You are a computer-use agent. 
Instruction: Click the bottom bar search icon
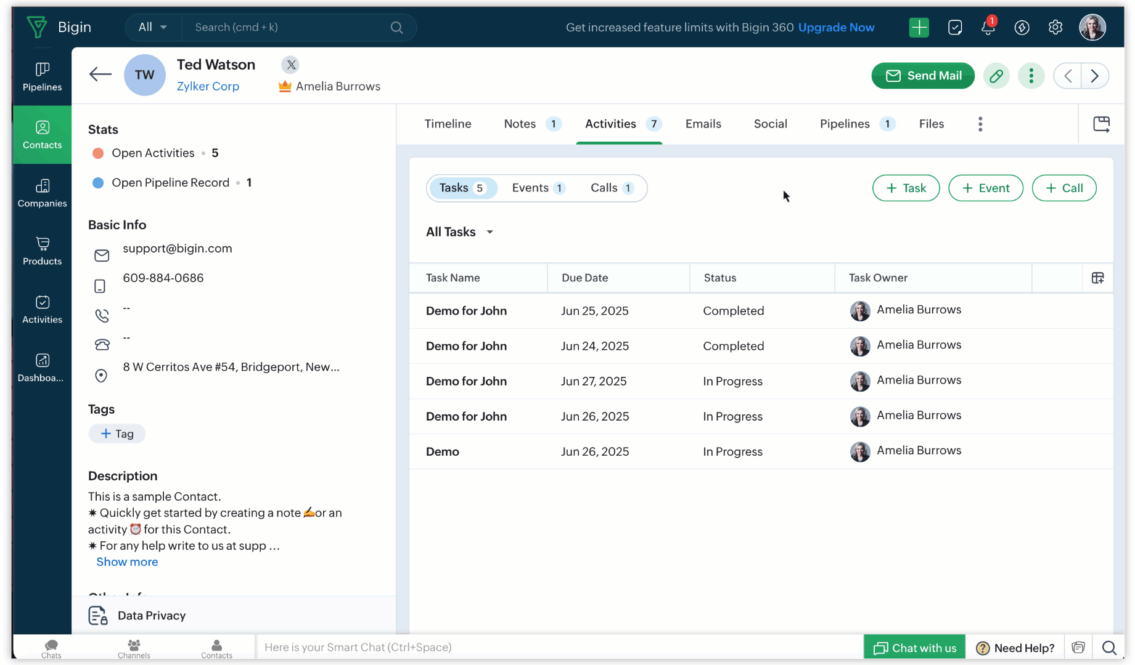(x=1108, y=648)
